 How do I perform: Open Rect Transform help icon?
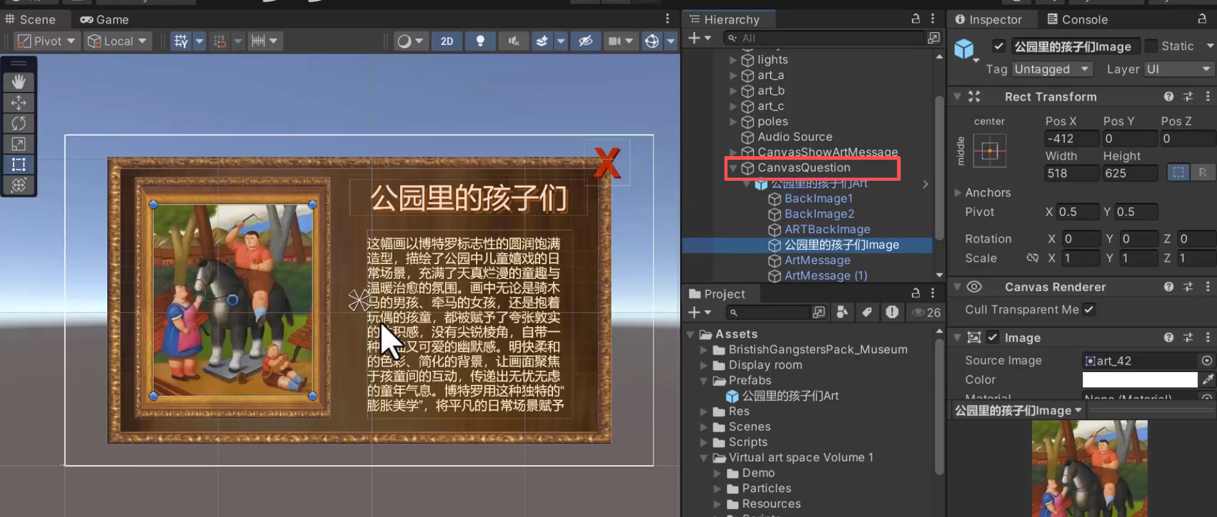point(1168,97)
